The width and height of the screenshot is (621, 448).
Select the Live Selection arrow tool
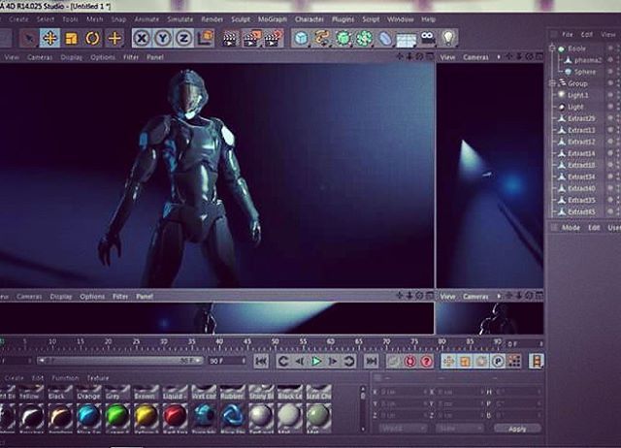pyautogui.click(x=29, y=39)
